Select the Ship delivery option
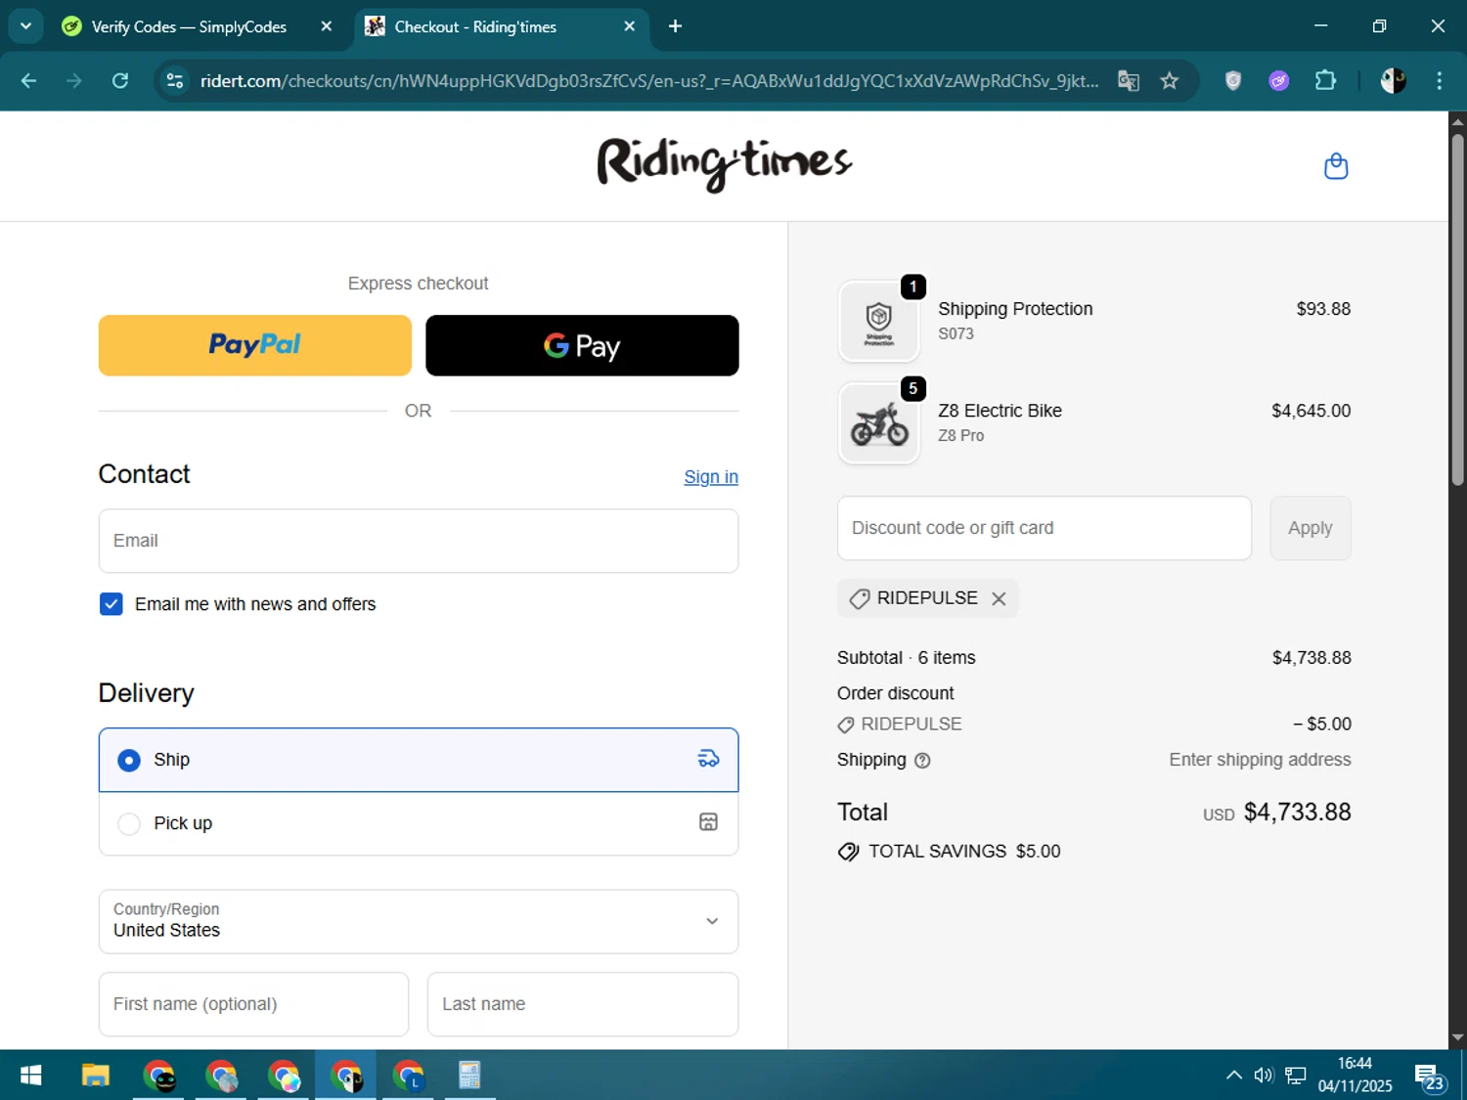Screen dimensions: 1467x1100 coord(419,760)
